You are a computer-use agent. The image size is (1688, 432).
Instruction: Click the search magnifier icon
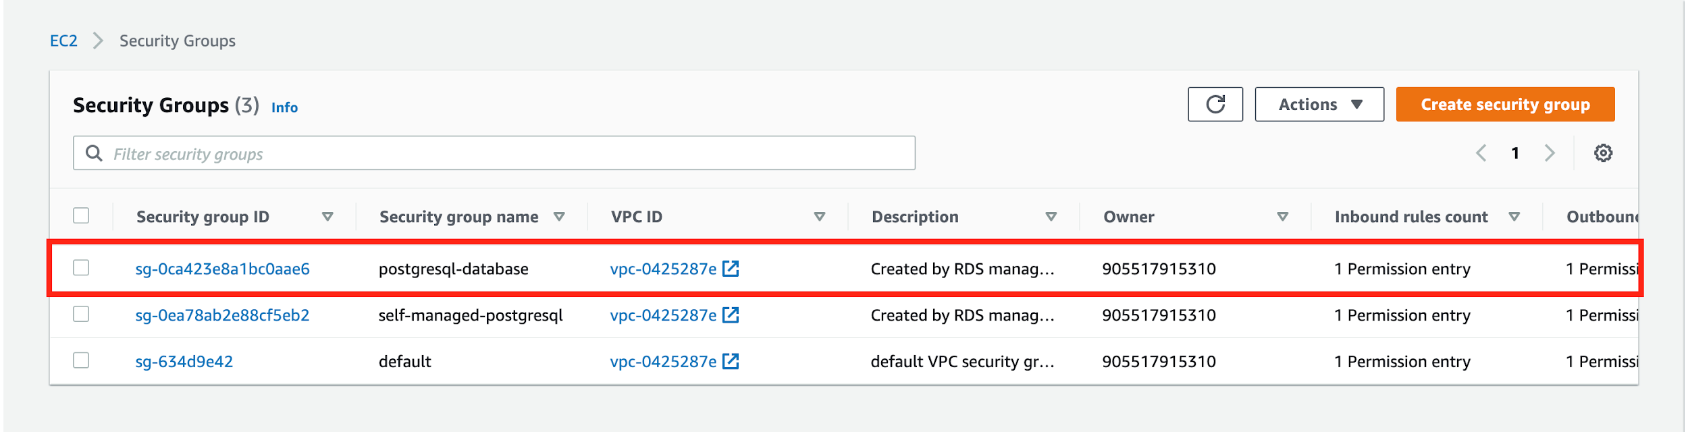[x=94, y=153]
